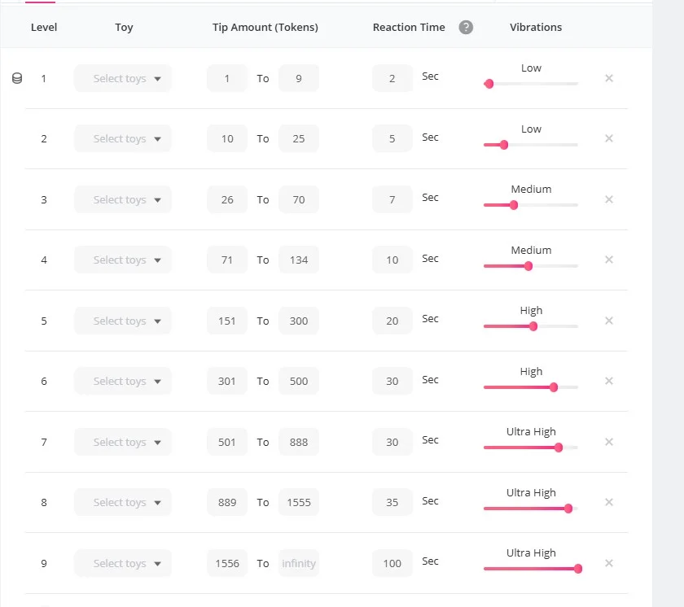Delete level 7 with the X icon
The image size is (684, 607).
pos(609,442)
